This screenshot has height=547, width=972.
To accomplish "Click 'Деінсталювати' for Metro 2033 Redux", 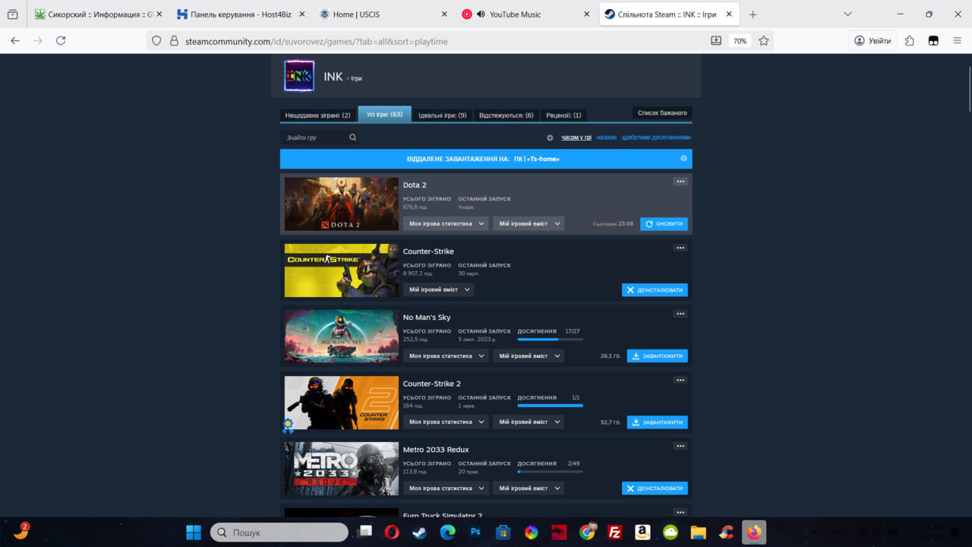I will [x=655, y=488].
